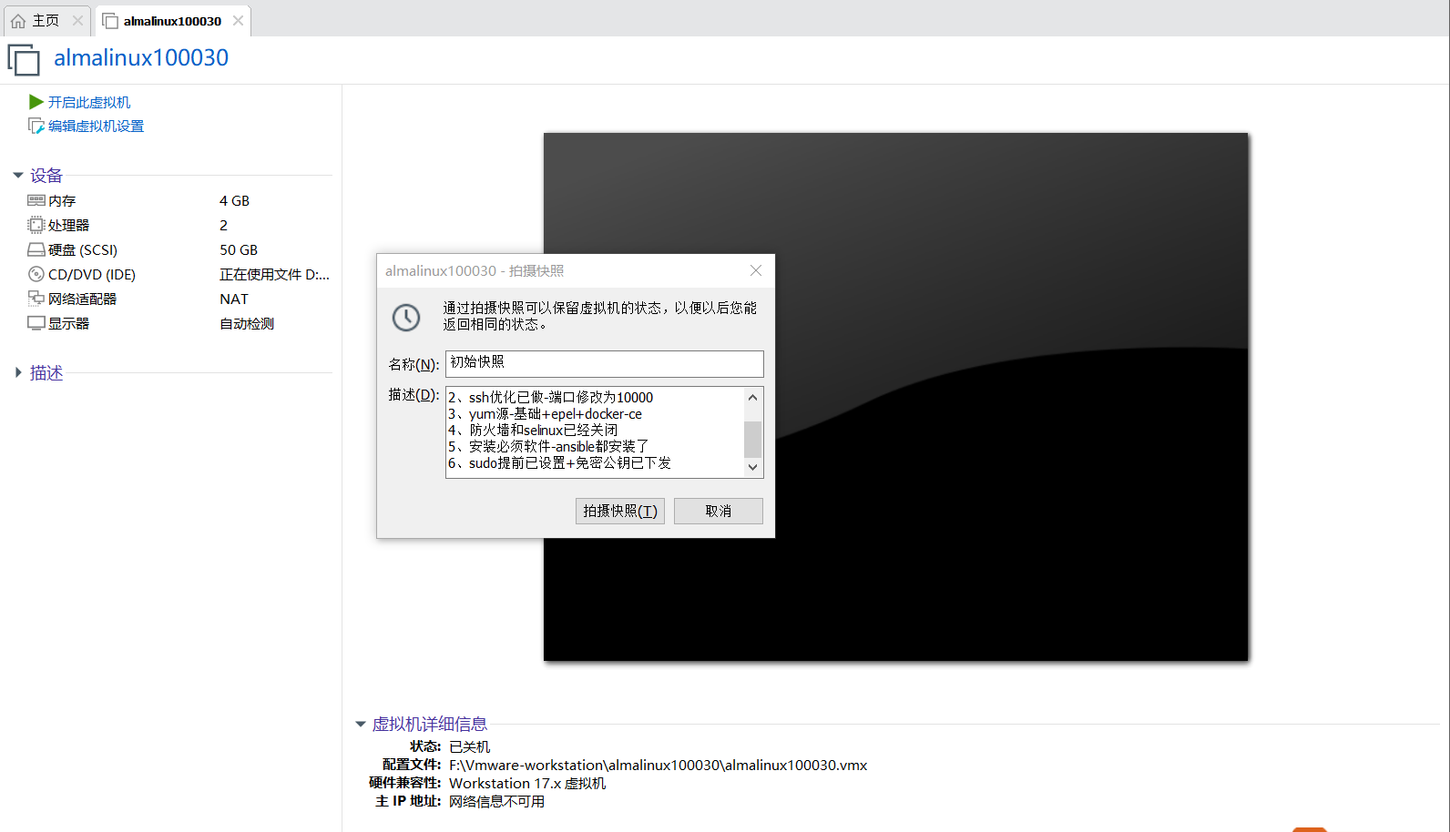Click the green play icon to power on VM
Image resolution: width=1450 pixels, height=832 pixels.
point(36,102)
